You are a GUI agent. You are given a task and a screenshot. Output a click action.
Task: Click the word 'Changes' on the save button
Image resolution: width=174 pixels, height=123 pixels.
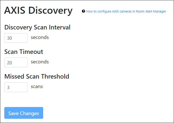click(x=29, y=113)
